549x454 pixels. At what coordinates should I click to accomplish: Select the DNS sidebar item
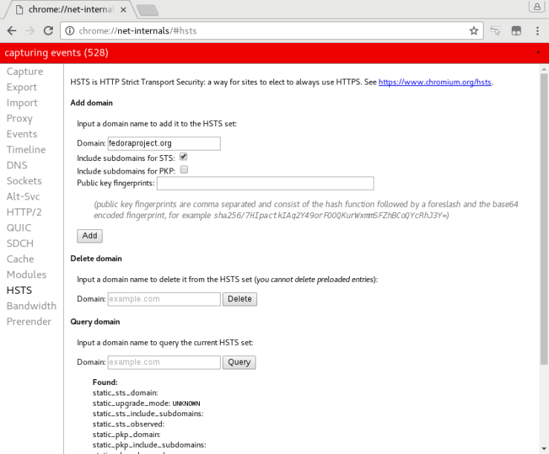click(x=17, y=165)
